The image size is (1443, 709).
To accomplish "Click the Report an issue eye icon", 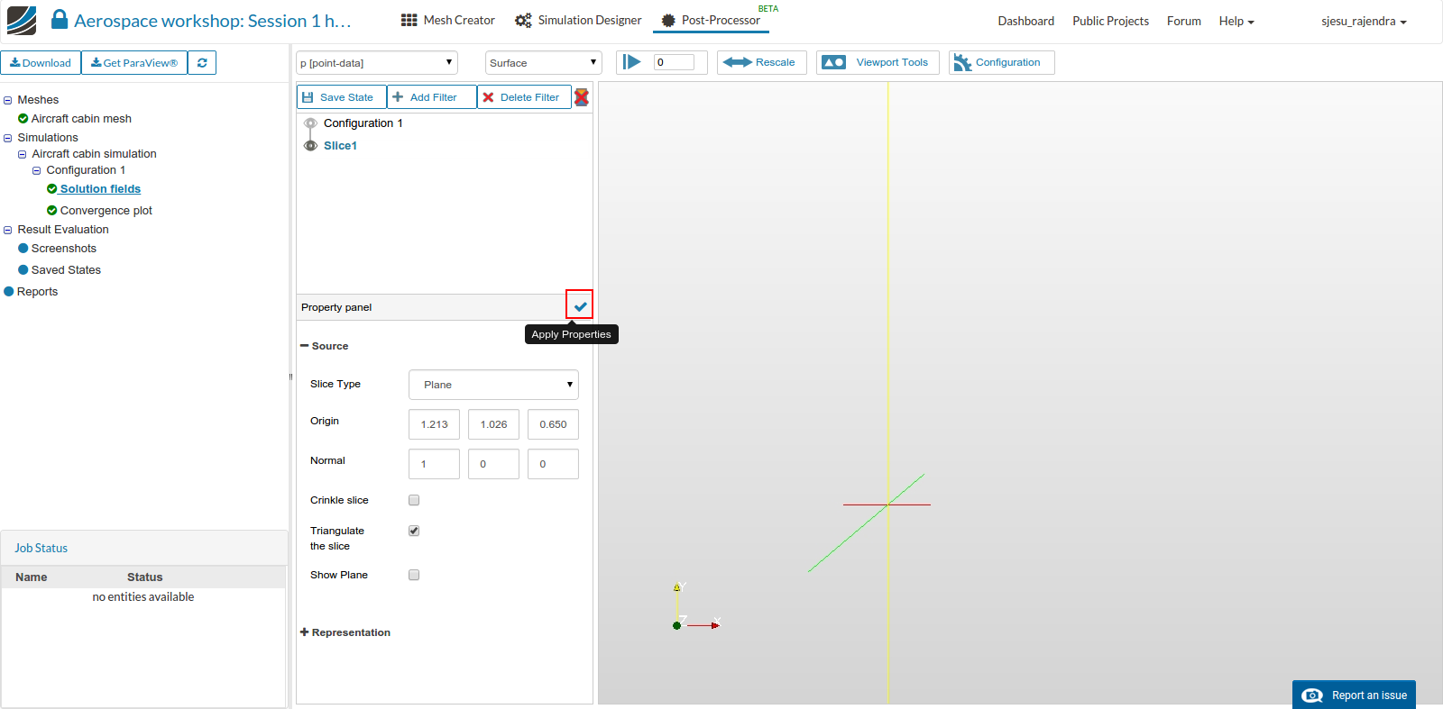I will click(x=1312, y=695).
